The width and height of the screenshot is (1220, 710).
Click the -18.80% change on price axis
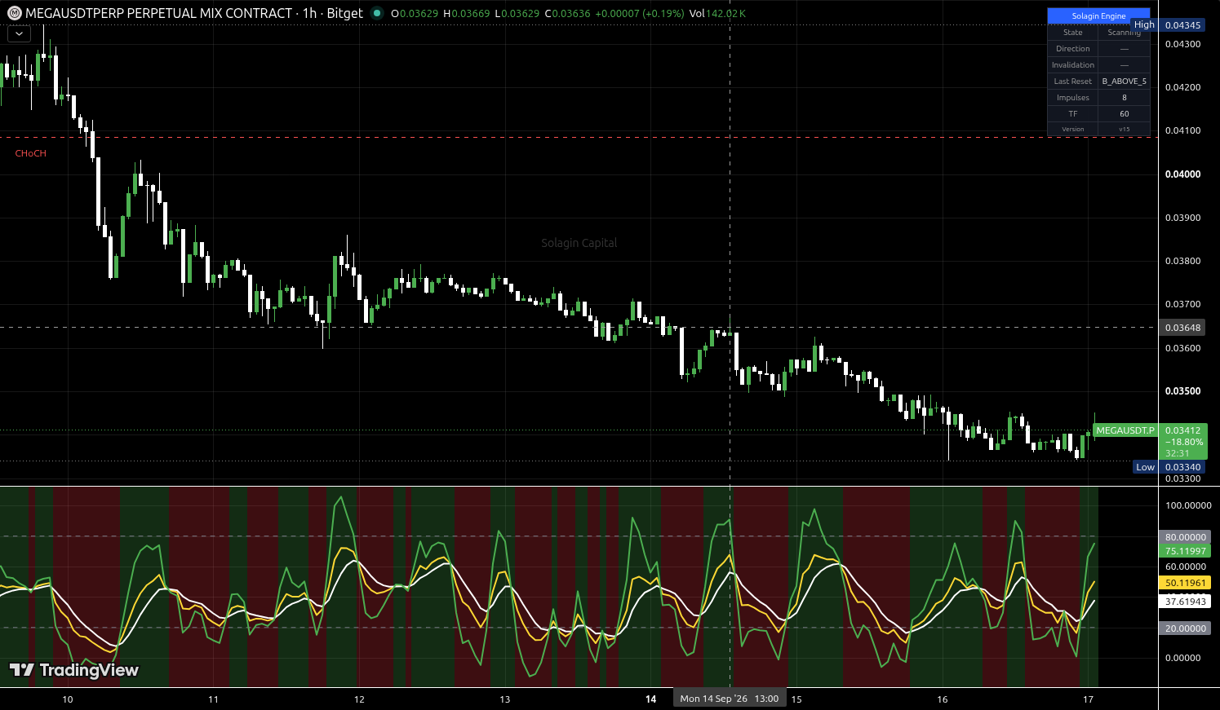point(1183,442)
